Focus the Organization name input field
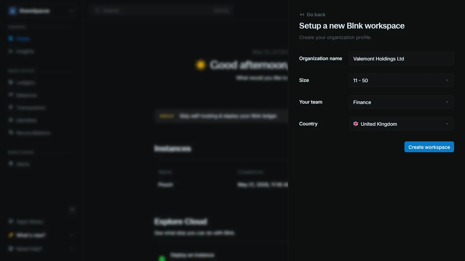Viewport: 465px width, 261px height. pos(401,58)
